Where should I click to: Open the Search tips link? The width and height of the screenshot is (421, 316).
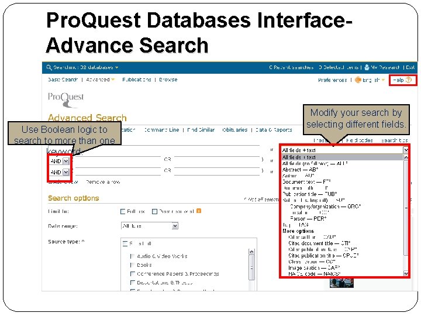pos(395,140)
